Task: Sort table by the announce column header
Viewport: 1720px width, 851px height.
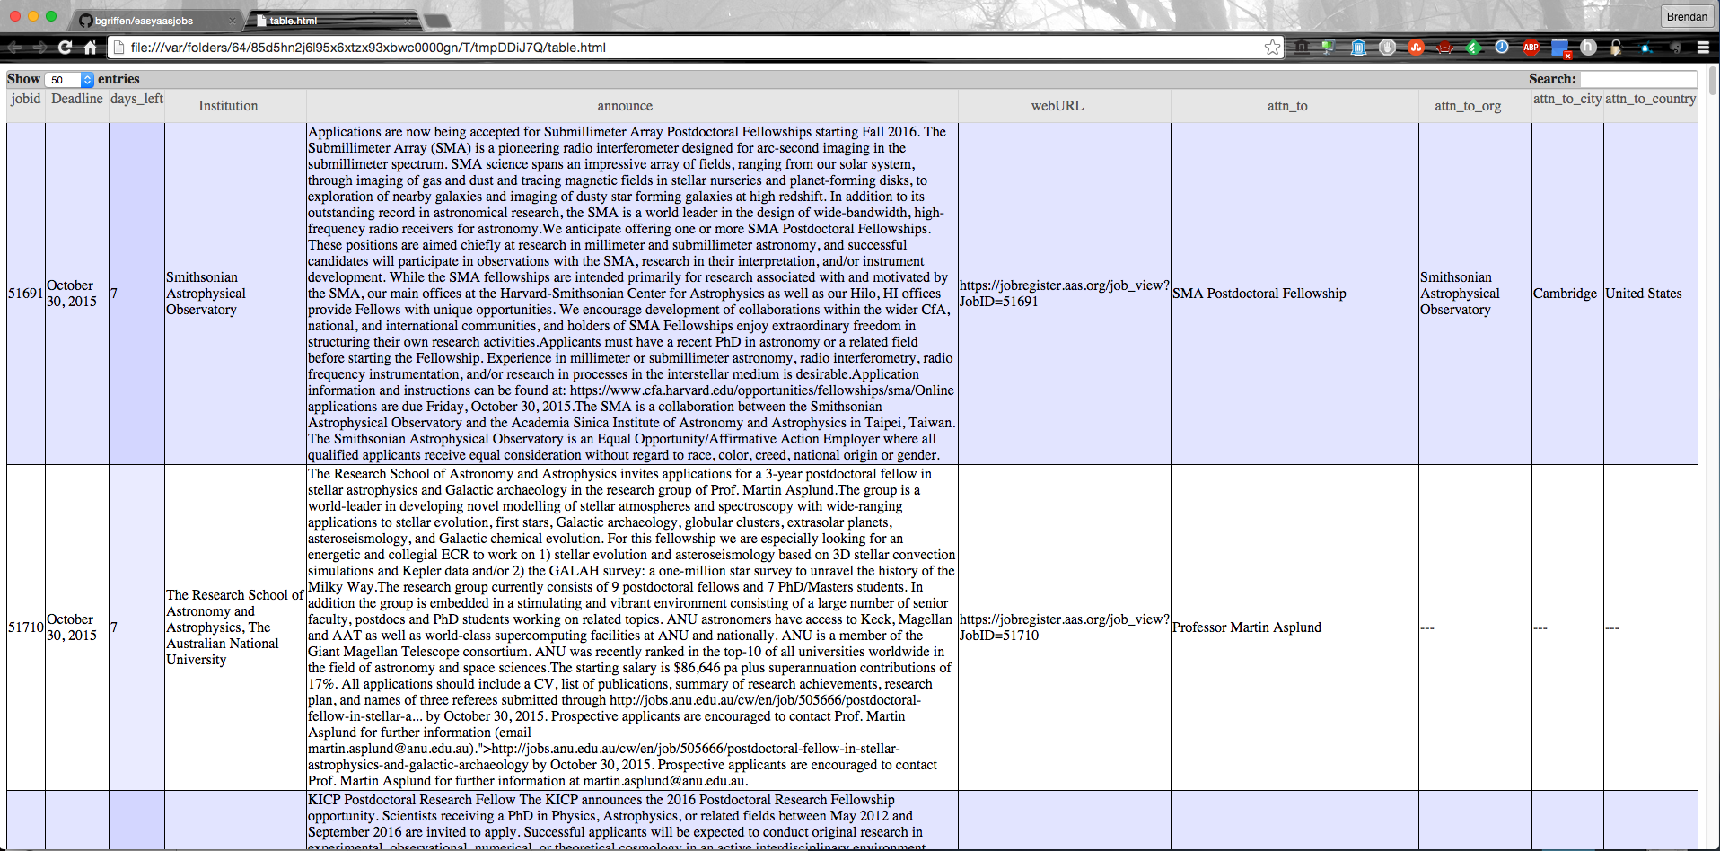Action: pos(632,106)
